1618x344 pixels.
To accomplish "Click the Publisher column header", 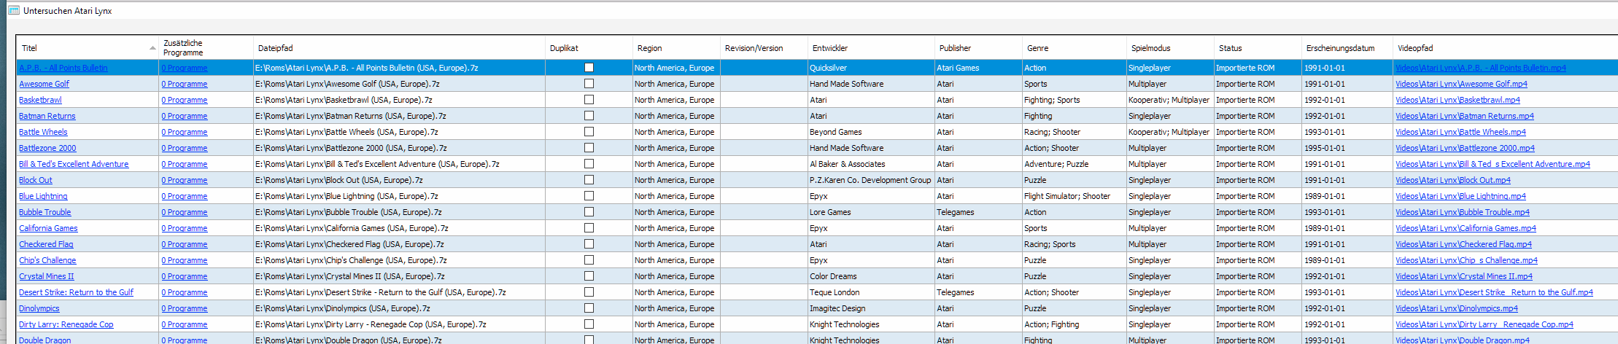I will tap(978, 48).
